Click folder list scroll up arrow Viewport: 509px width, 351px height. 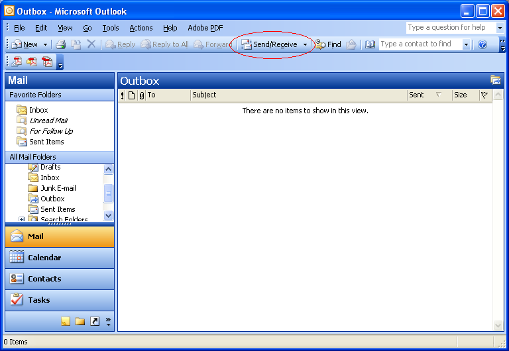coord(108,169)
